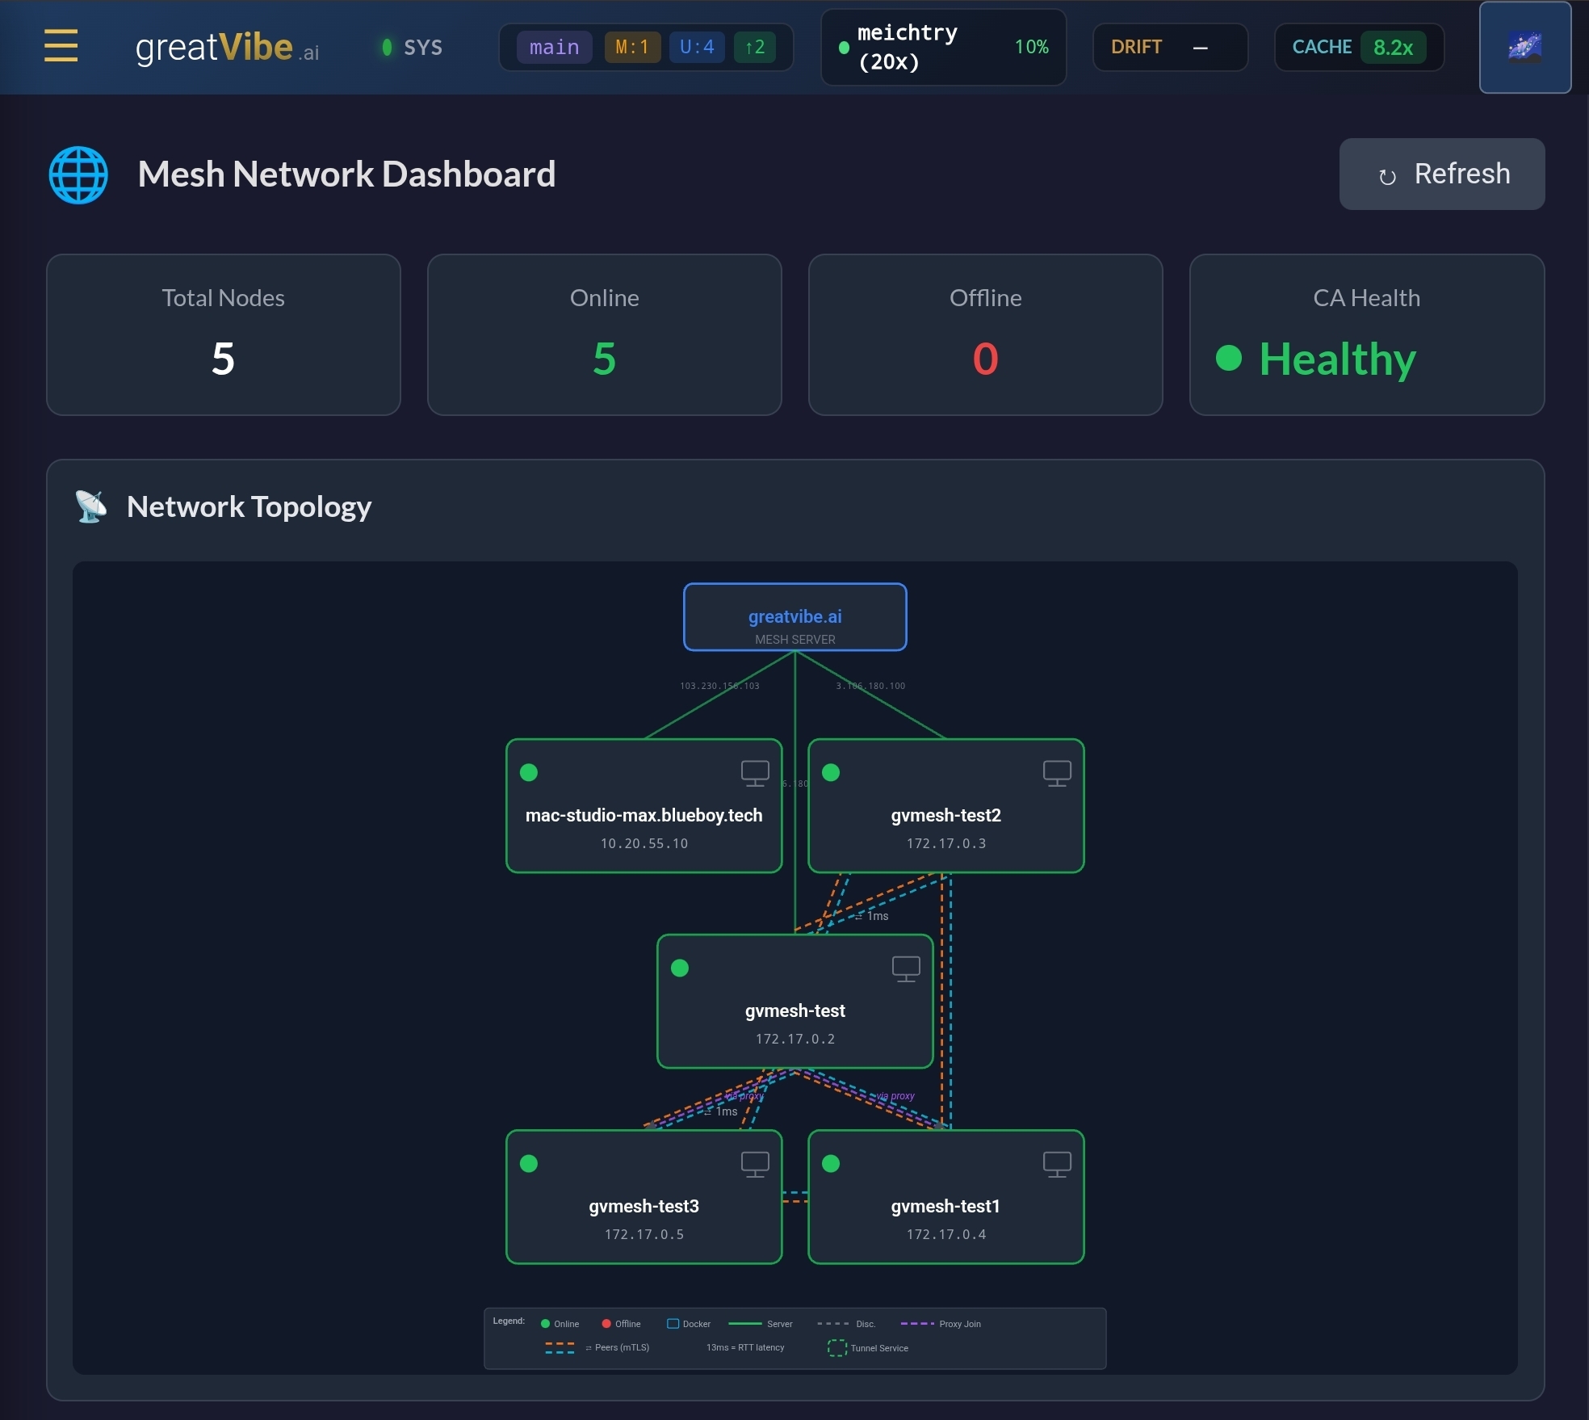Image resolution: width=1589 pixels, height=1420 pixels.
Task: Click the monitor icon on mac-studio-max.blueboy.tech
Action: tap(754, 772)
